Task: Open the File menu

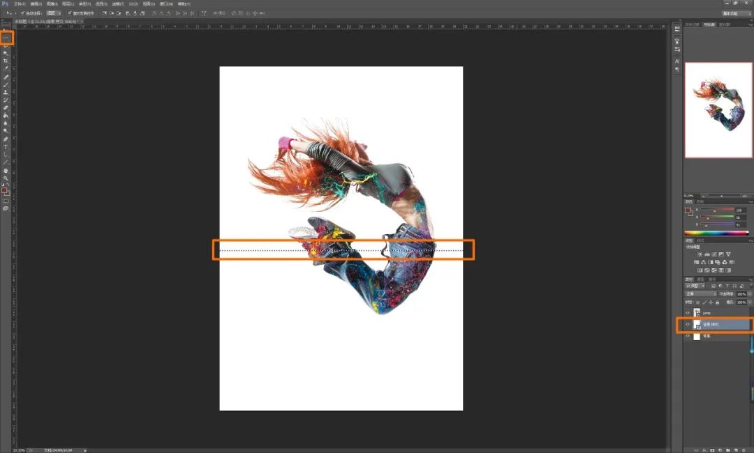Action: [x=20, y=4]
